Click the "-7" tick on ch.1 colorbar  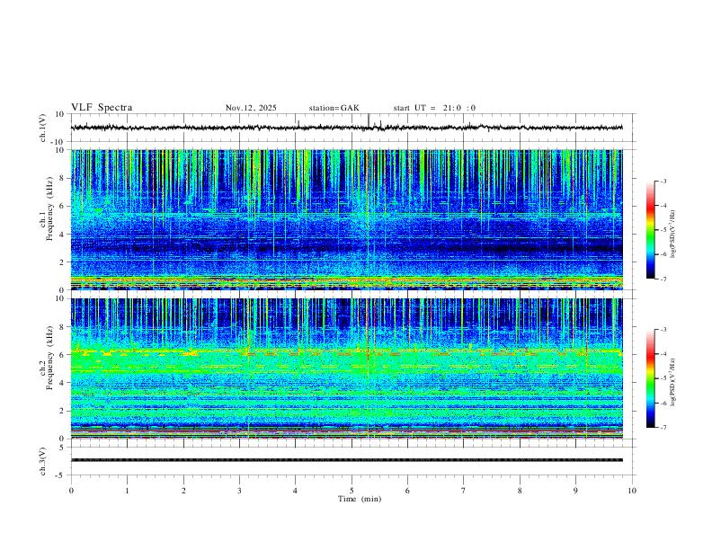(x=663, y=279)
